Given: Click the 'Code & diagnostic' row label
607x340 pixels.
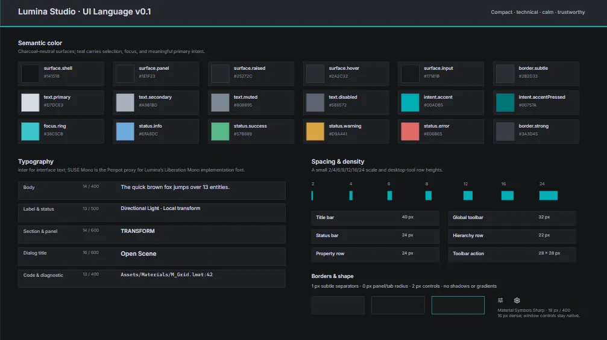Looking at the screenshot, I should pyautogui.click(x=43, y=276).
